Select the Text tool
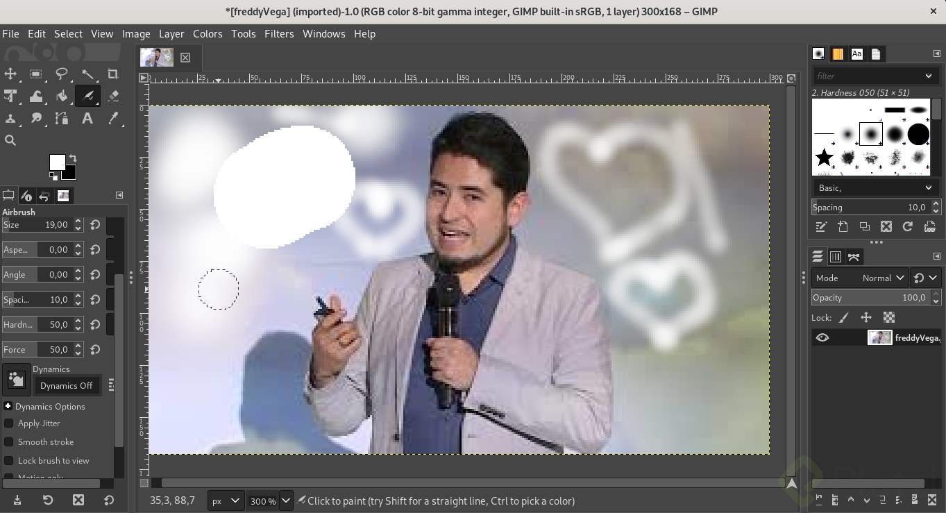946x513 pixels. tap(87, 119)
